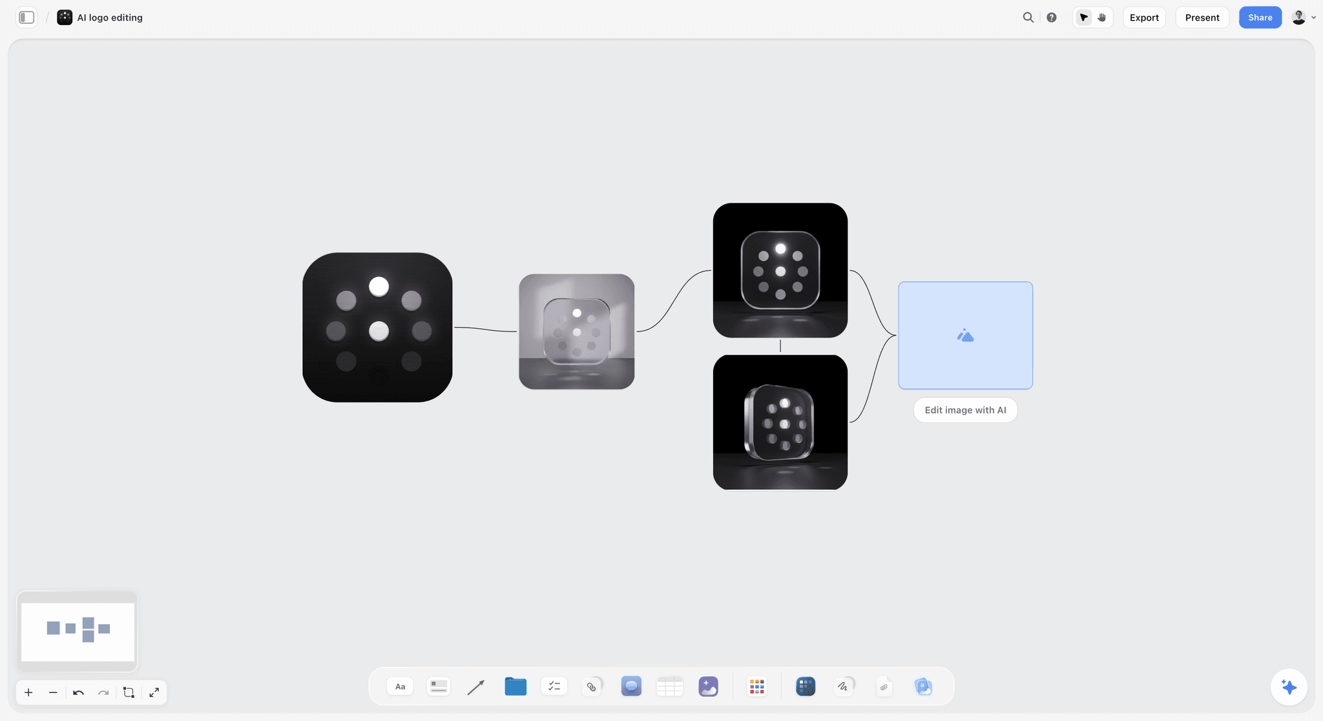Insert a table element

(670, 686)
